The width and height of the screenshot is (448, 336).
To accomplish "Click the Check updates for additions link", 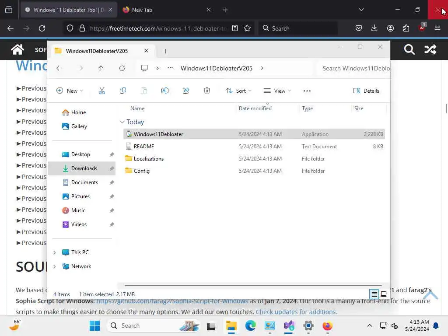I will tap(296, 311).
